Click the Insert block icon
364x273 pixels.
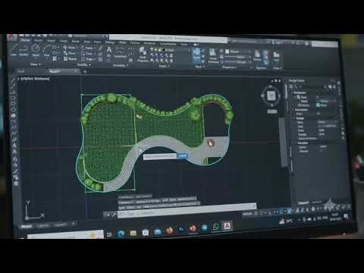pyautogui.click(x=196, y=55)
